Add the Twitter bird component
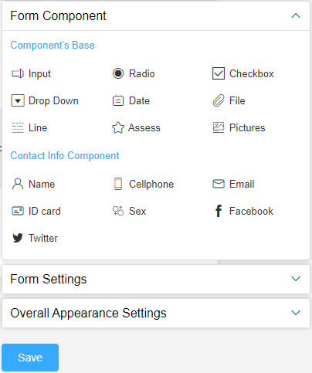 pyautogui.click(x=35, y=238)
